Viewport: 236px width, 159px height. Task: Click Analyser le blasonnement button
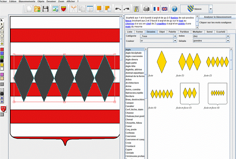217,17
